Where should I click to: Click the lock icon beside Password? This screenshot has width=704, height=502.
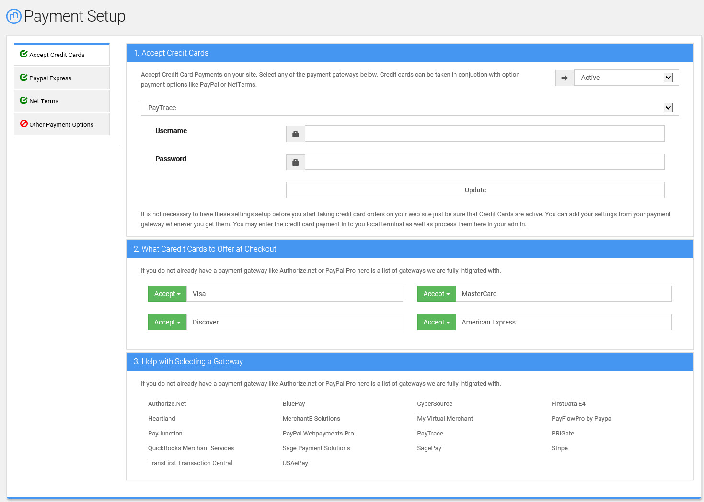coord(295,162)
